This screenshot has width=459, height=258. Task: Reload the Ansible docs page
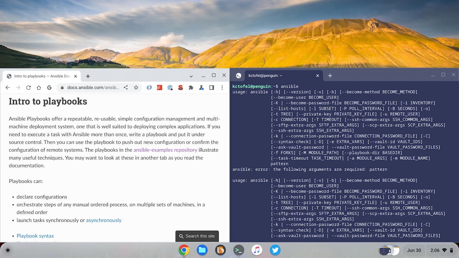(x=28, y=87)
